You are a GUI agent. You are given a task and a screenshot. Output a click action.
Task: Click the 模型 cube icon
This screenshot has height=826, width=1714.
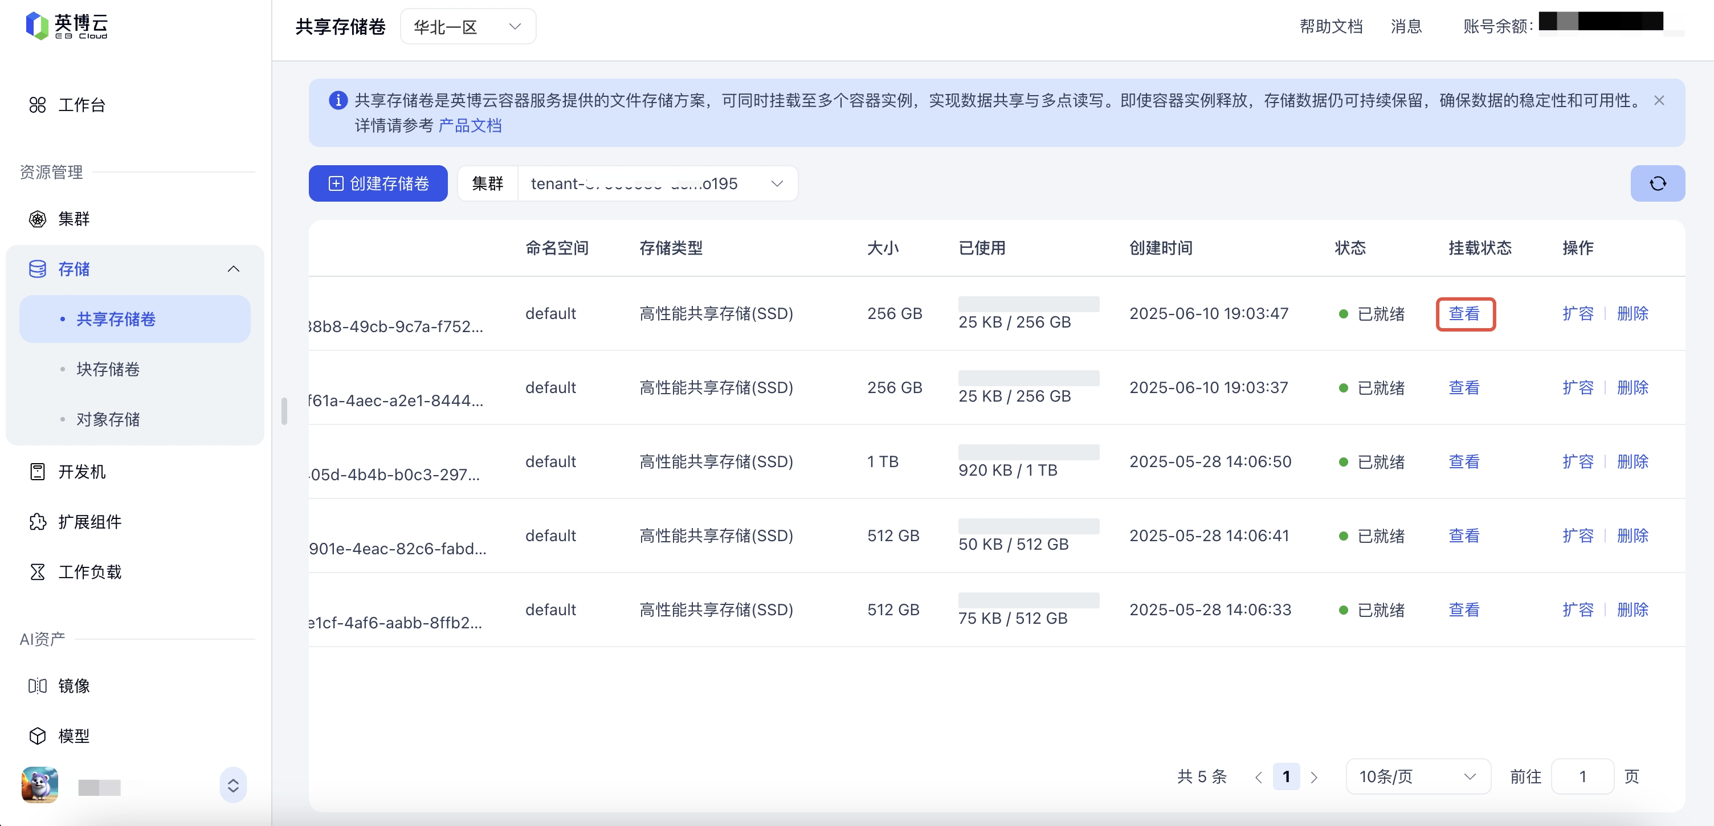37,735
